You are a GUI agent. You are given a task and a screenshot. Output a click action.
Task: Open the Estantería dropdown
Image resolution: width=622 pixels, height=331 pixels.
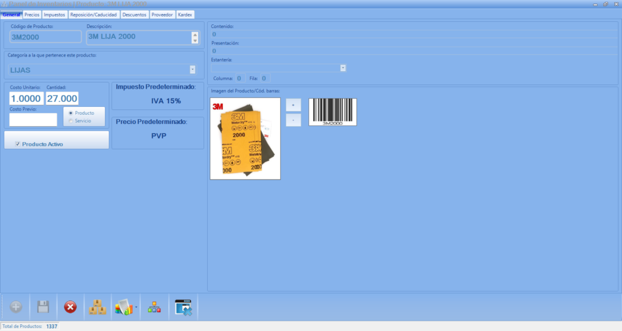click(x=343, y=68)
